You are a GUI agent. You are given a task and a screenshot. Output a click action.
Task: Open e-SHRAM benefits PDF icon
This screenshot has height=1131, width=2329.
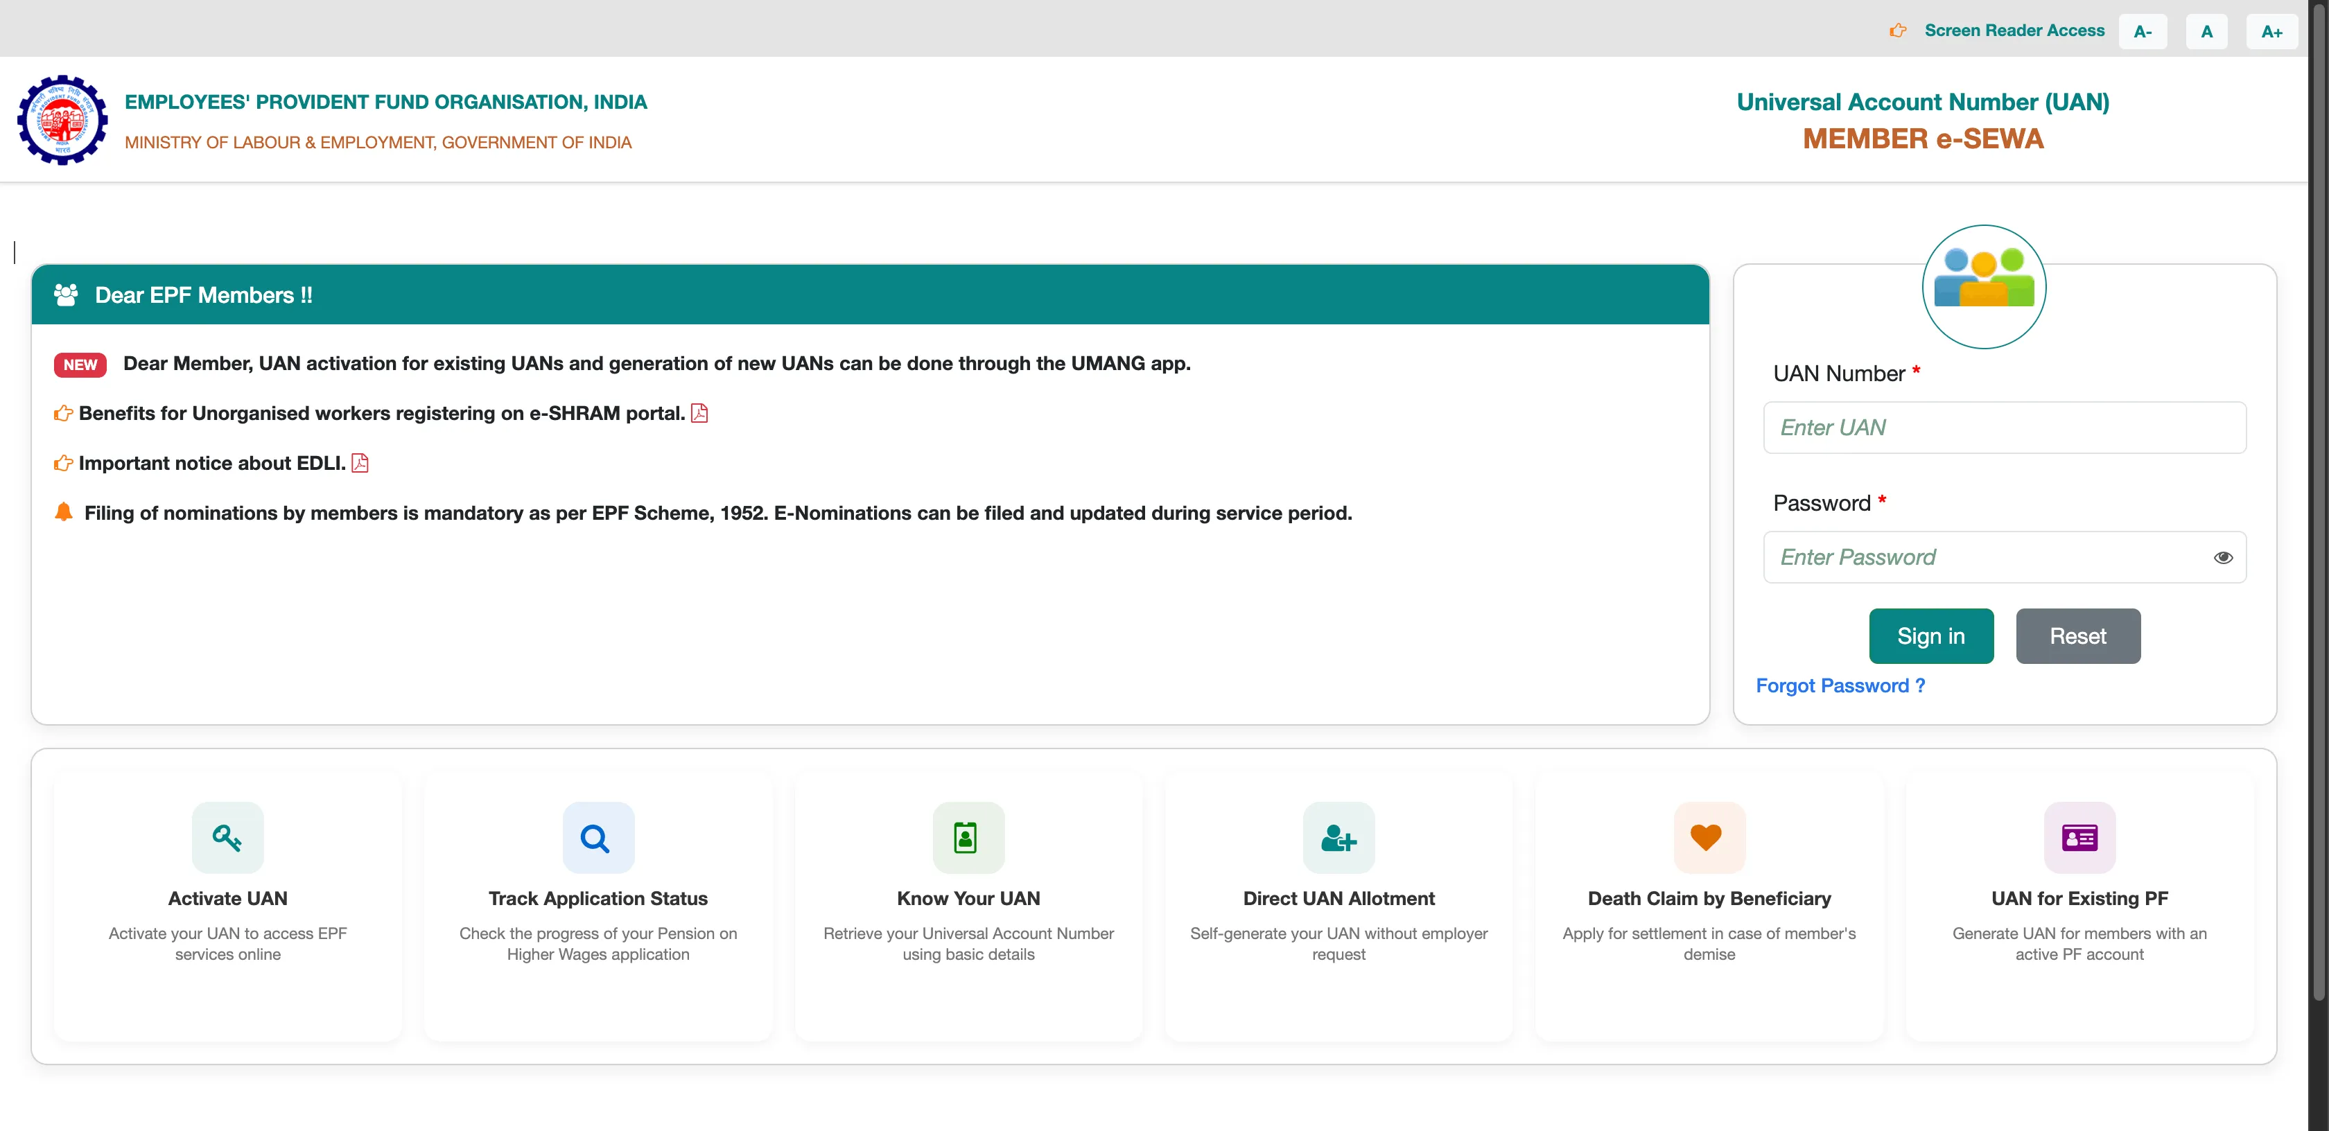699,413
